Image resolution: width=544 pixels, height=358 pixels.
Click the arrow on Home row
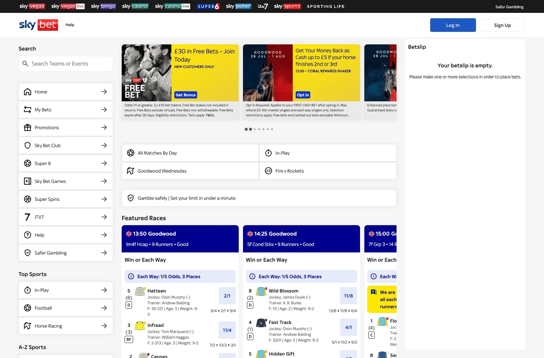pos(104,92)
